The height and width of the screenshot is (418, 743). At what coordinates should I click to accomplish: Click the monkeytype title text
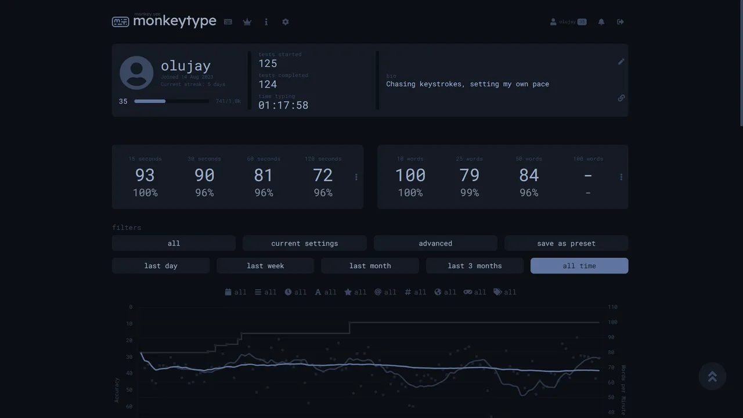tap(175, 21)
